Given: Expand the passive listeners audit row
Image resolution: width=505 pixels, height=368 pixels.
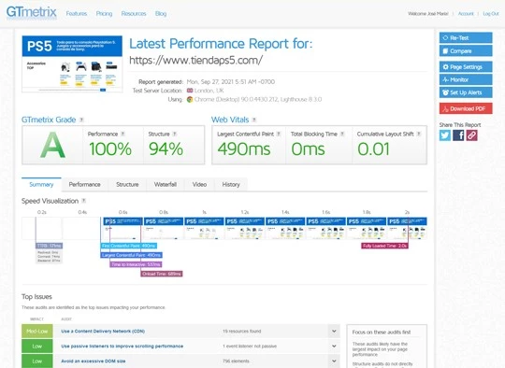Looking at the screenshot, I should [334, 347].
